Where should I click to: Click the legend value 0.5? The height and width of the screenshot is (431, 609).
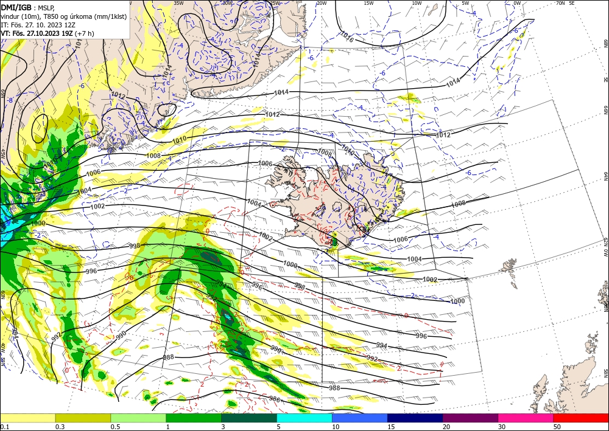tap(115, 427)
